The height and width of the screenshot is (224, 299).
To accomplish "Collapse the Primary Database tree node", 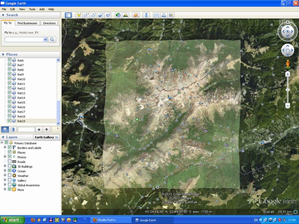I will [x=2, y=142].
